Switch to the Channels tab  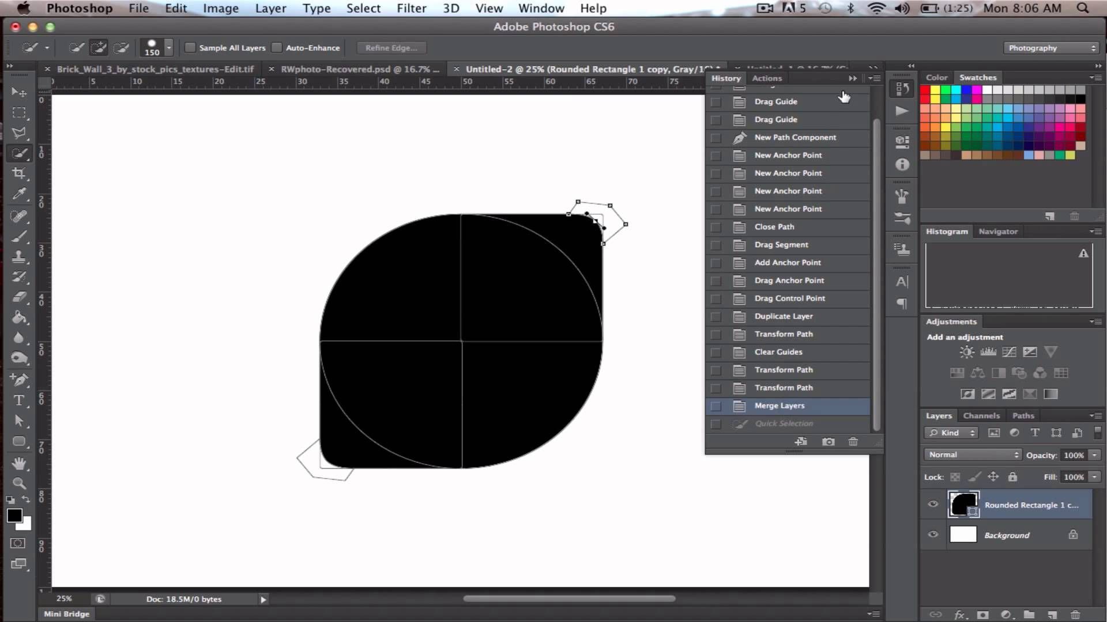pos(981,415)
